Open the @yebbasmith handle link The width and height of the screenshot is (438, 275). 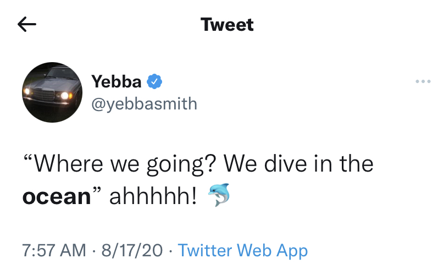[144, 104]
